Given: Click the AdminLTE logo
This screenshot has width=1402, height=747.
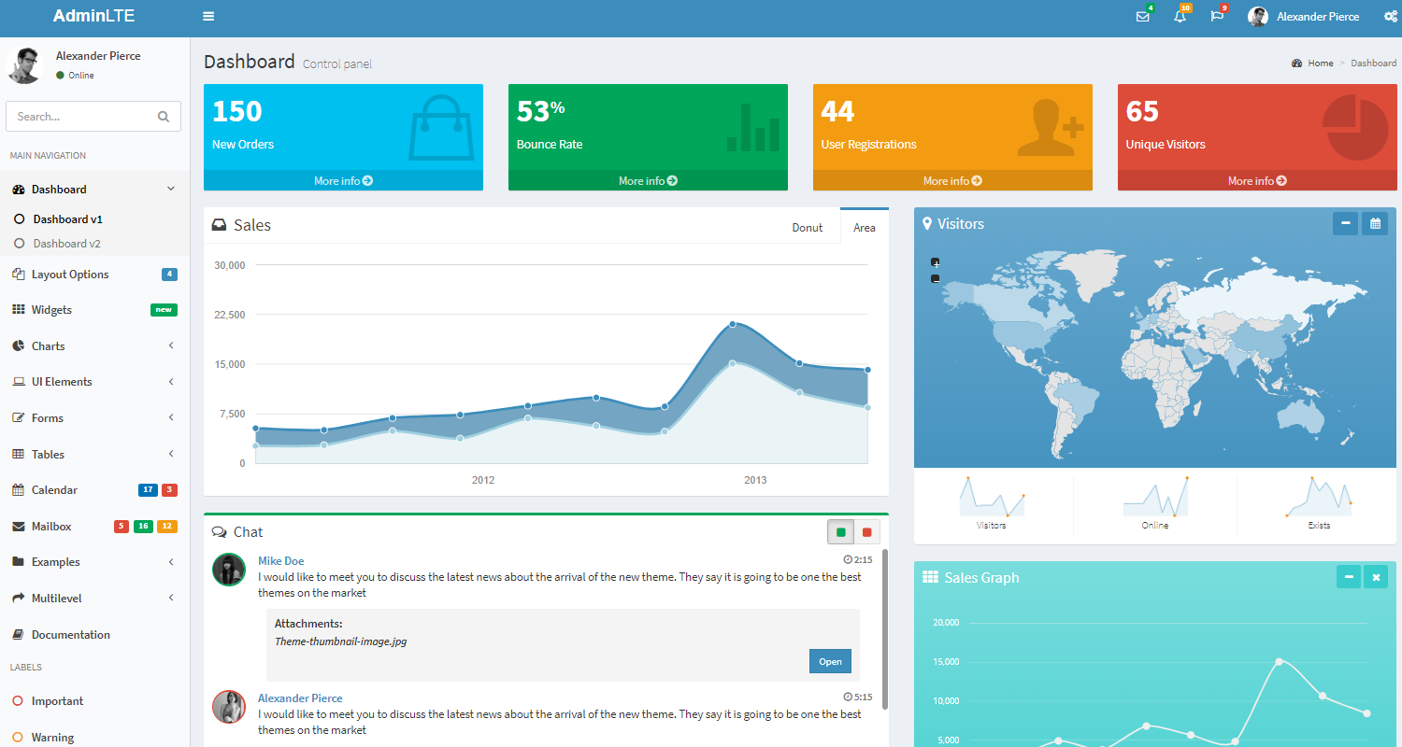Looking at the screenshot, I should 94,16.
